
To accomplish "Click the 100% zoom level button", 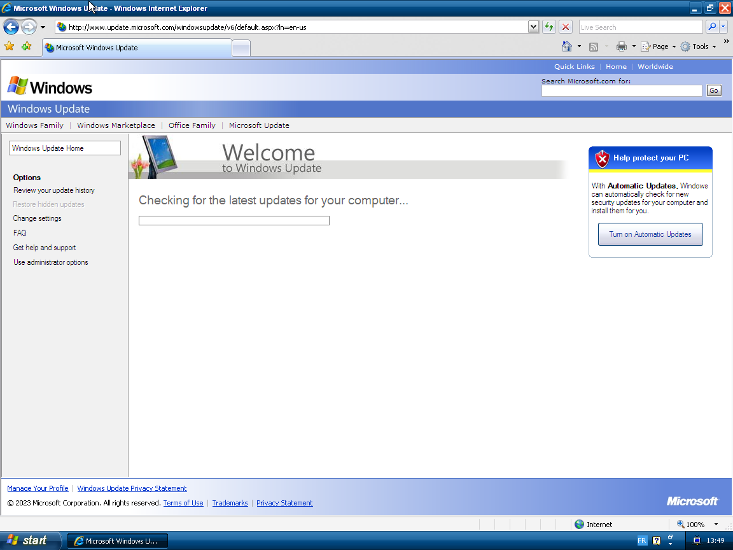I will (x=691, y=525).
